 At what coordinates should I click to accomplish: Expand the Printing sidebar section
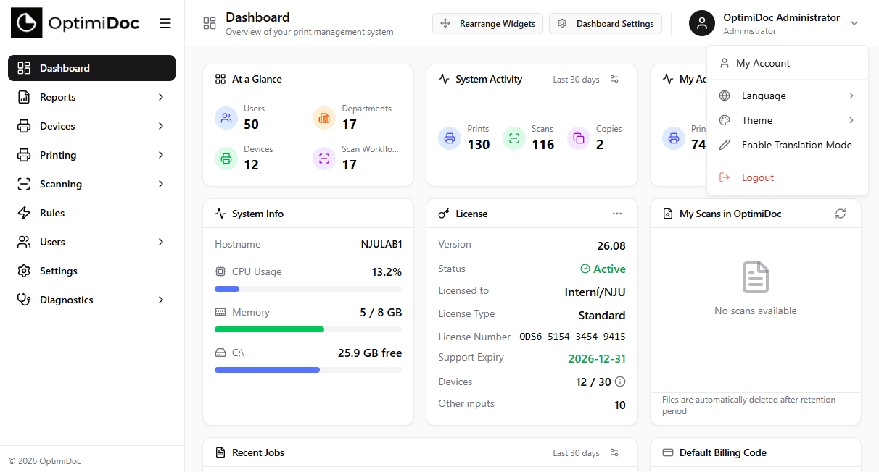(161, 155)
